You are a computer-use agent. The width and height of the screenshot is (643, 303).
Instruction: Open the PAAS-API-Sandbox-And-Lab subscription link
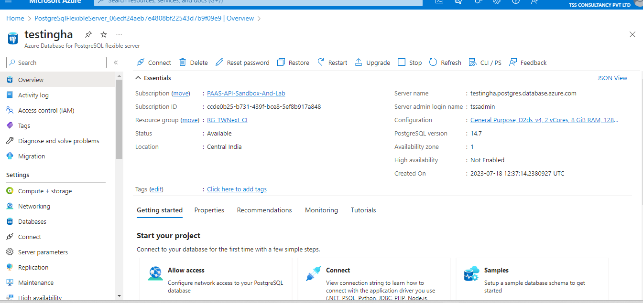pos(246,93)
